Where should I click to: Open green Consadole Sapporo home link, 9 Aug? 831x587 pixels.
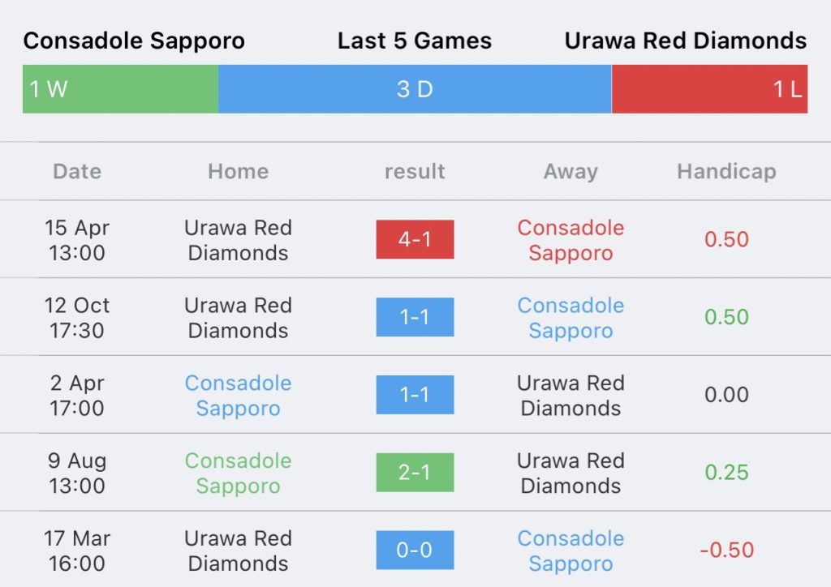238,473
